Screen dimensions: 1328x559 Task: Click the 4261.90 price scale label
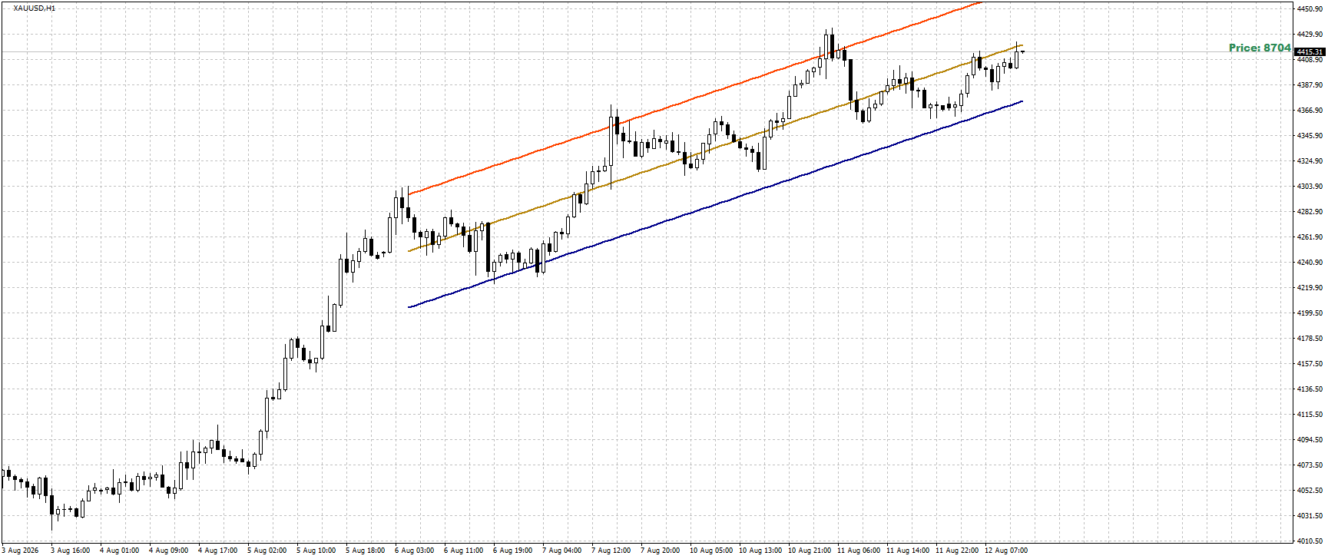[x=1310, y=237]
